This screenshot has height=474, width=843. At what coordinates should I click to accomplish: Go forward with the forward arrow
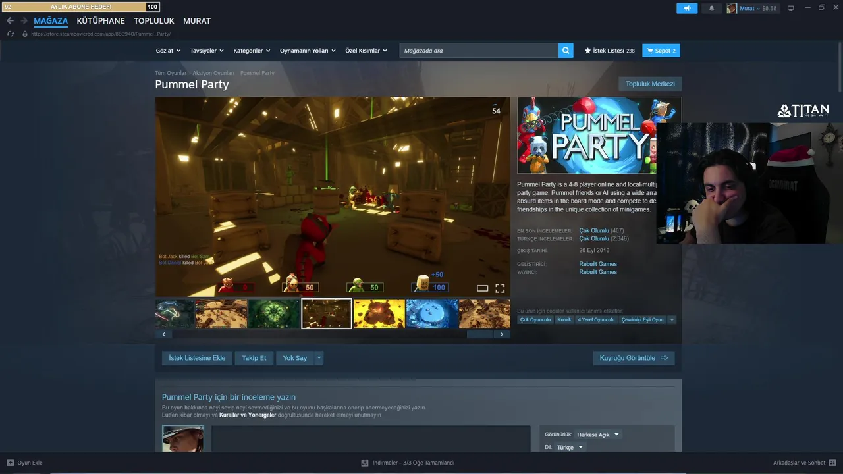click(x=24, y=21)
